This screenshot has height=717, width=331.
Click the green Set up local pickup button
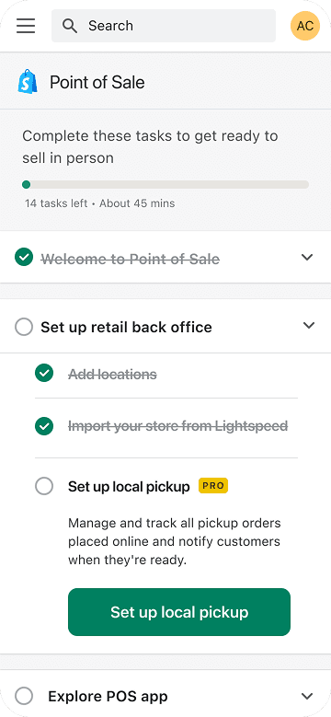(179, 612)
